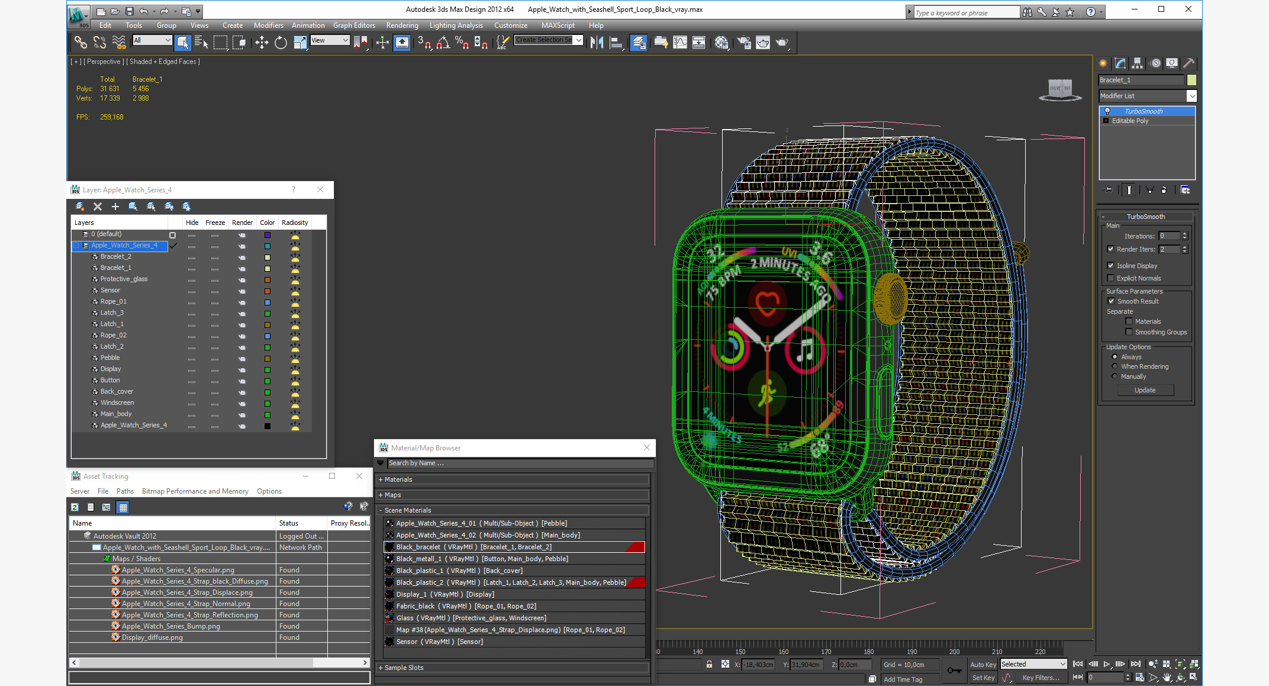Screen dimensions: 1269x686
Task: Open Bitmap Performance and Memory menu
Action: point(195,491)
